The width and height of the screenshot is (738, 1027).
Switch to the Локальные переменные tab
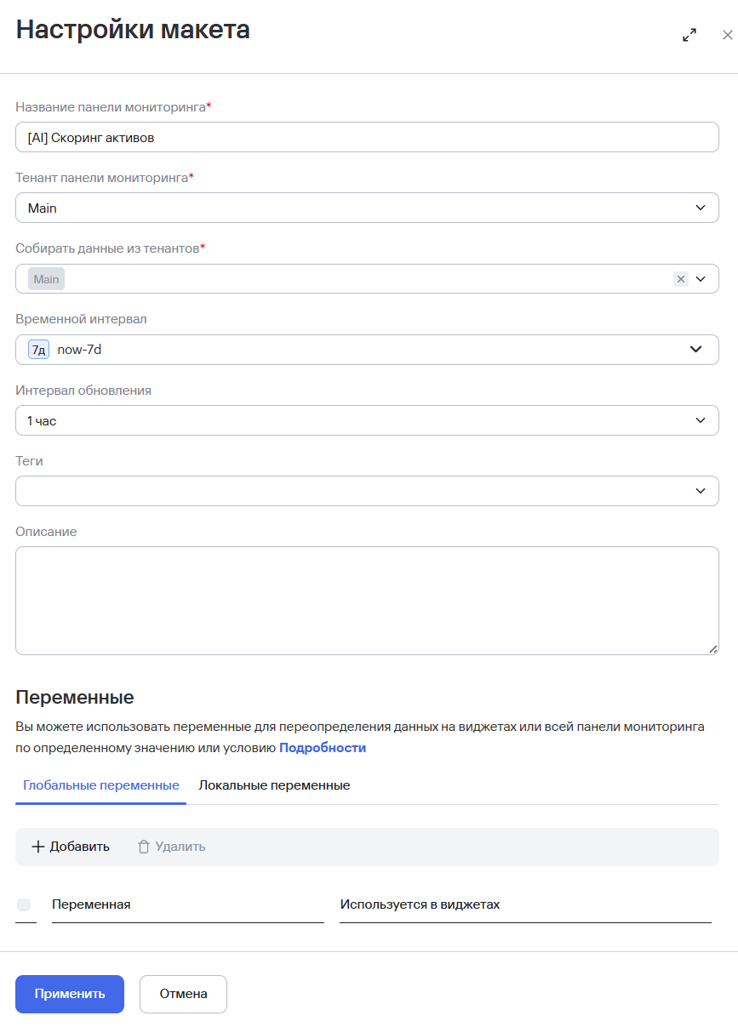(x=274, y=785)
